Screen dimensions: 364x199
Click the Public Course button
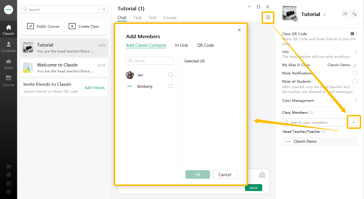click(43, 26)
